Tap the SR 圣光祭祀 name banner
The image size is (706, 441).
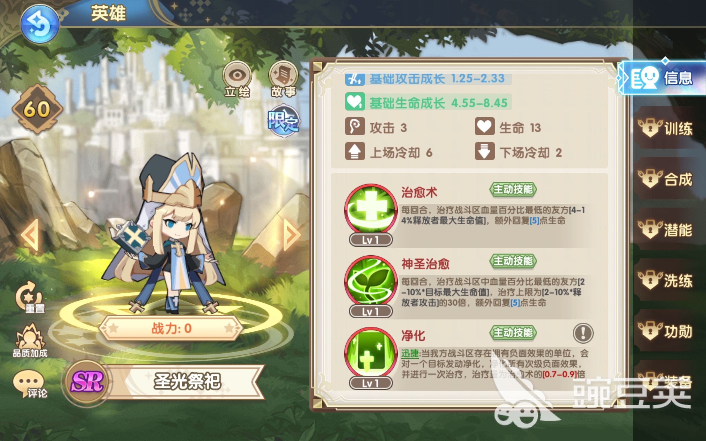[x=163, y=381]
